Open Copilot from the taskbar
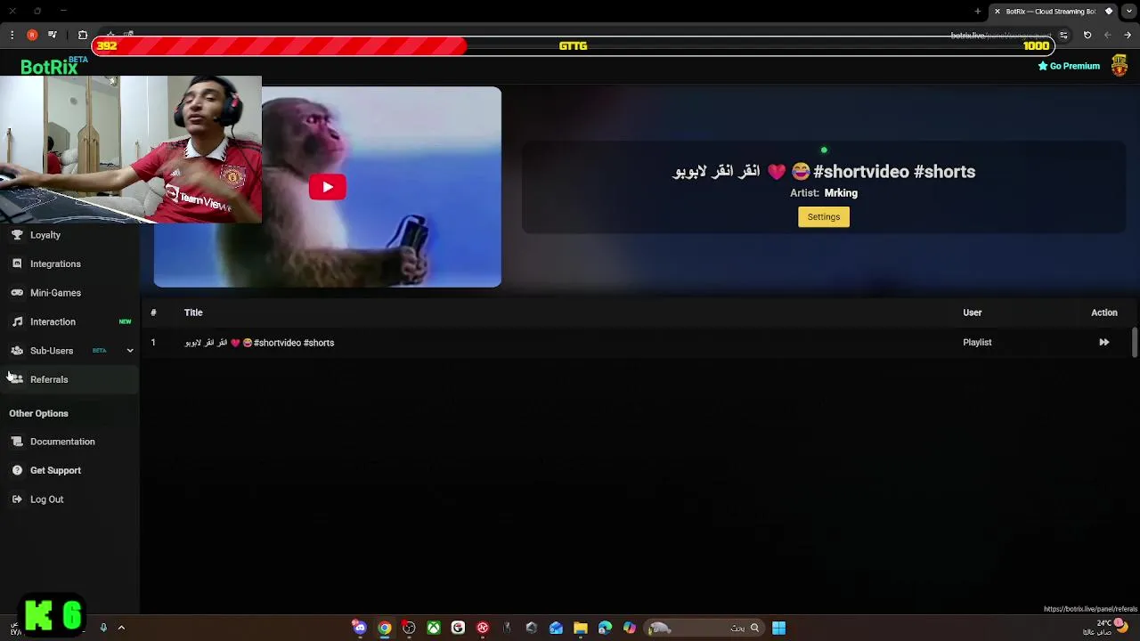This screenshot has width=1140, height=641. pyautogui.click(x=630, y=629)
